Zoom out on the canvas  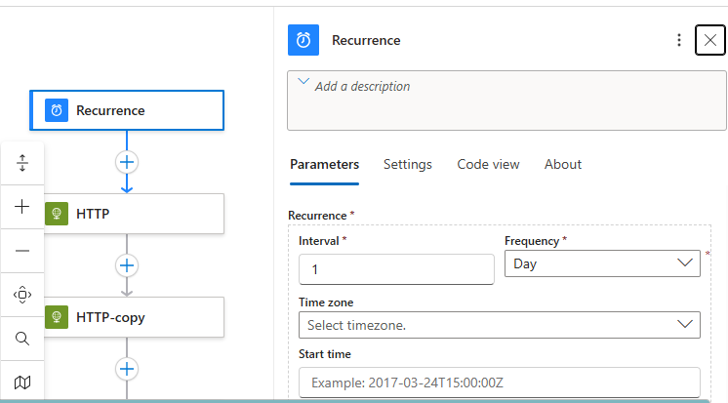22,251
